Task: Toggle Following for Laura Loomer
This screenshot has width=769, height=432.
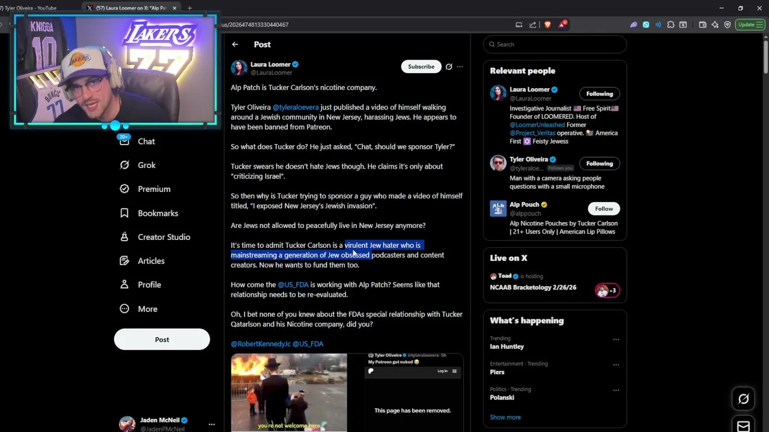Action: coord(600,94)
